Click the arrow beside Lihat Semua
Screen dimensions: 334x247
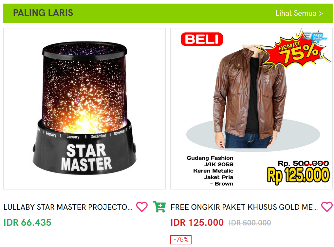click(321, 13)
